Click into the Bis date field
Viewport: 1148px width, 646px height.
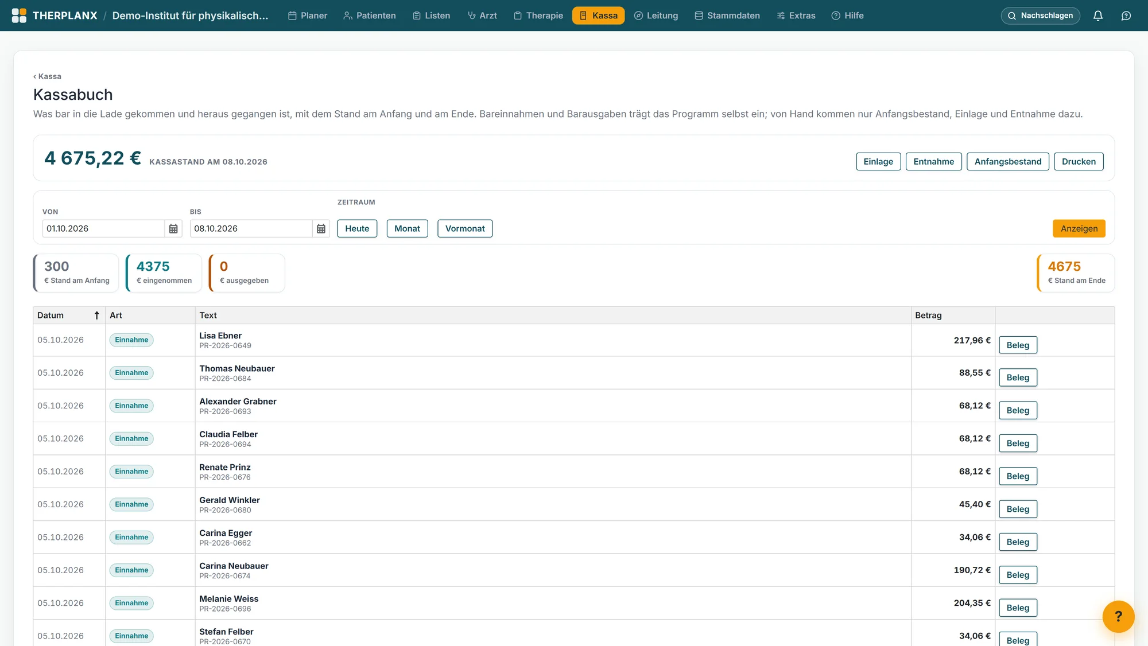pos(251,228)
